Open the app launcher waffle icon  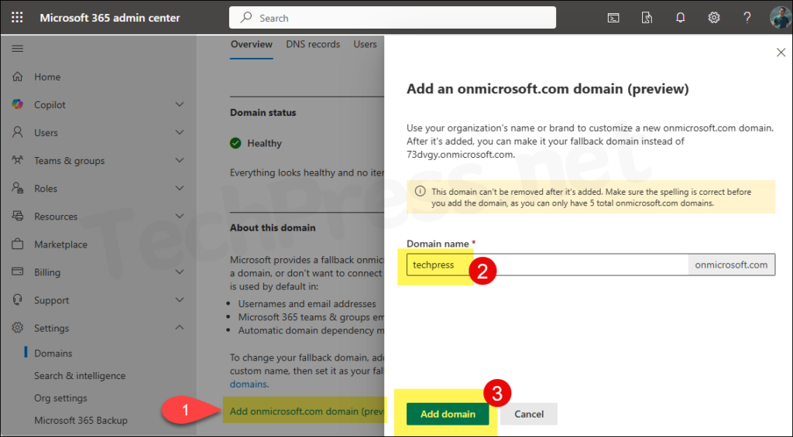(17, 18)
